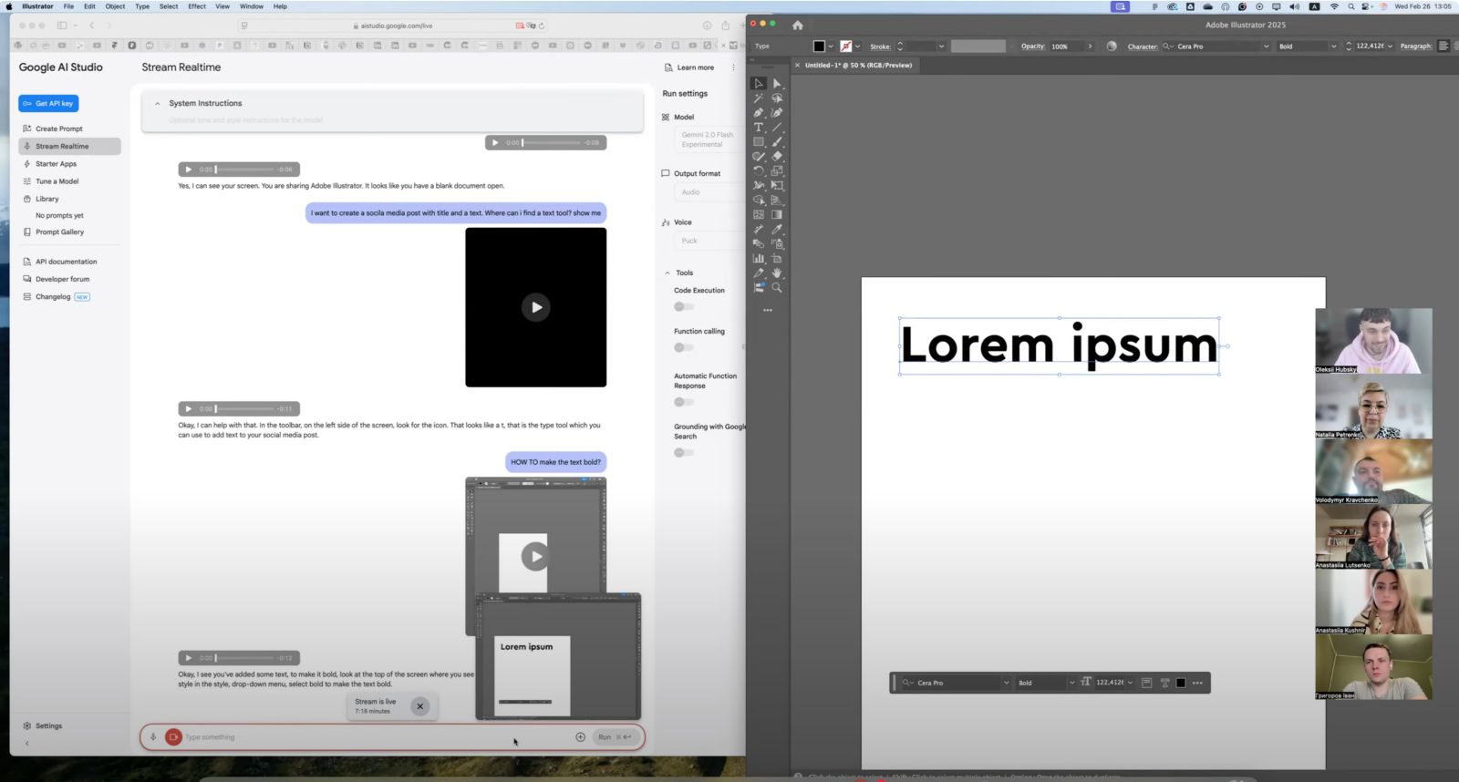Open the Voice Puck dropdown
The height and width of the screenshot is (782, 1459).
pyautogui.click(x=709, y=242)
